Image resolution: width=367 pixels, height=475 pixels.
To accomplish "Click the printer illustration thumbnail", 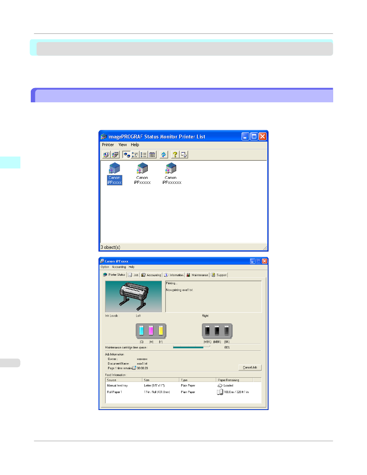I will click(133, 296).
